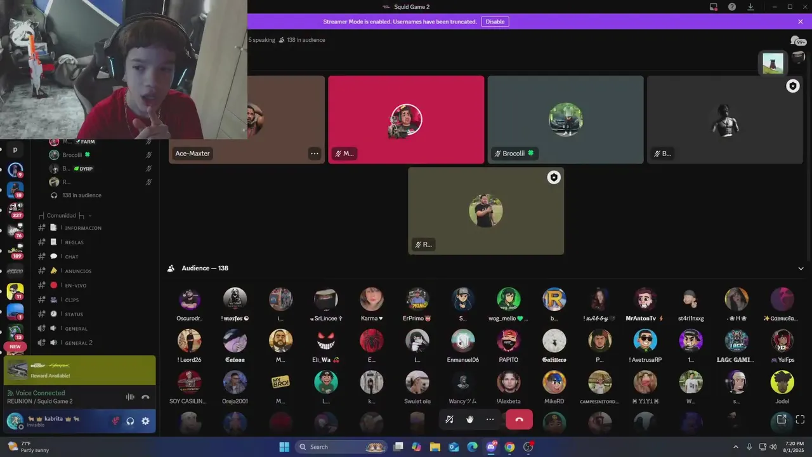The height and width of the screenshot is (457, 812).
Task: Open the 'p' server icon in sidebar
Action: [15, 150]
